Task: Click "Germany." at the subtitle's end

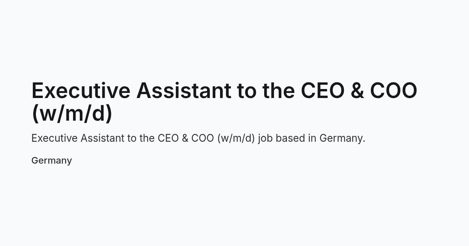Action: pyautogui.click(x=342, y=139)
